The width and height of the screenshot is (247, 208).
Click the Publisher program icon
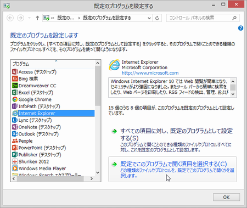[15, 155]
